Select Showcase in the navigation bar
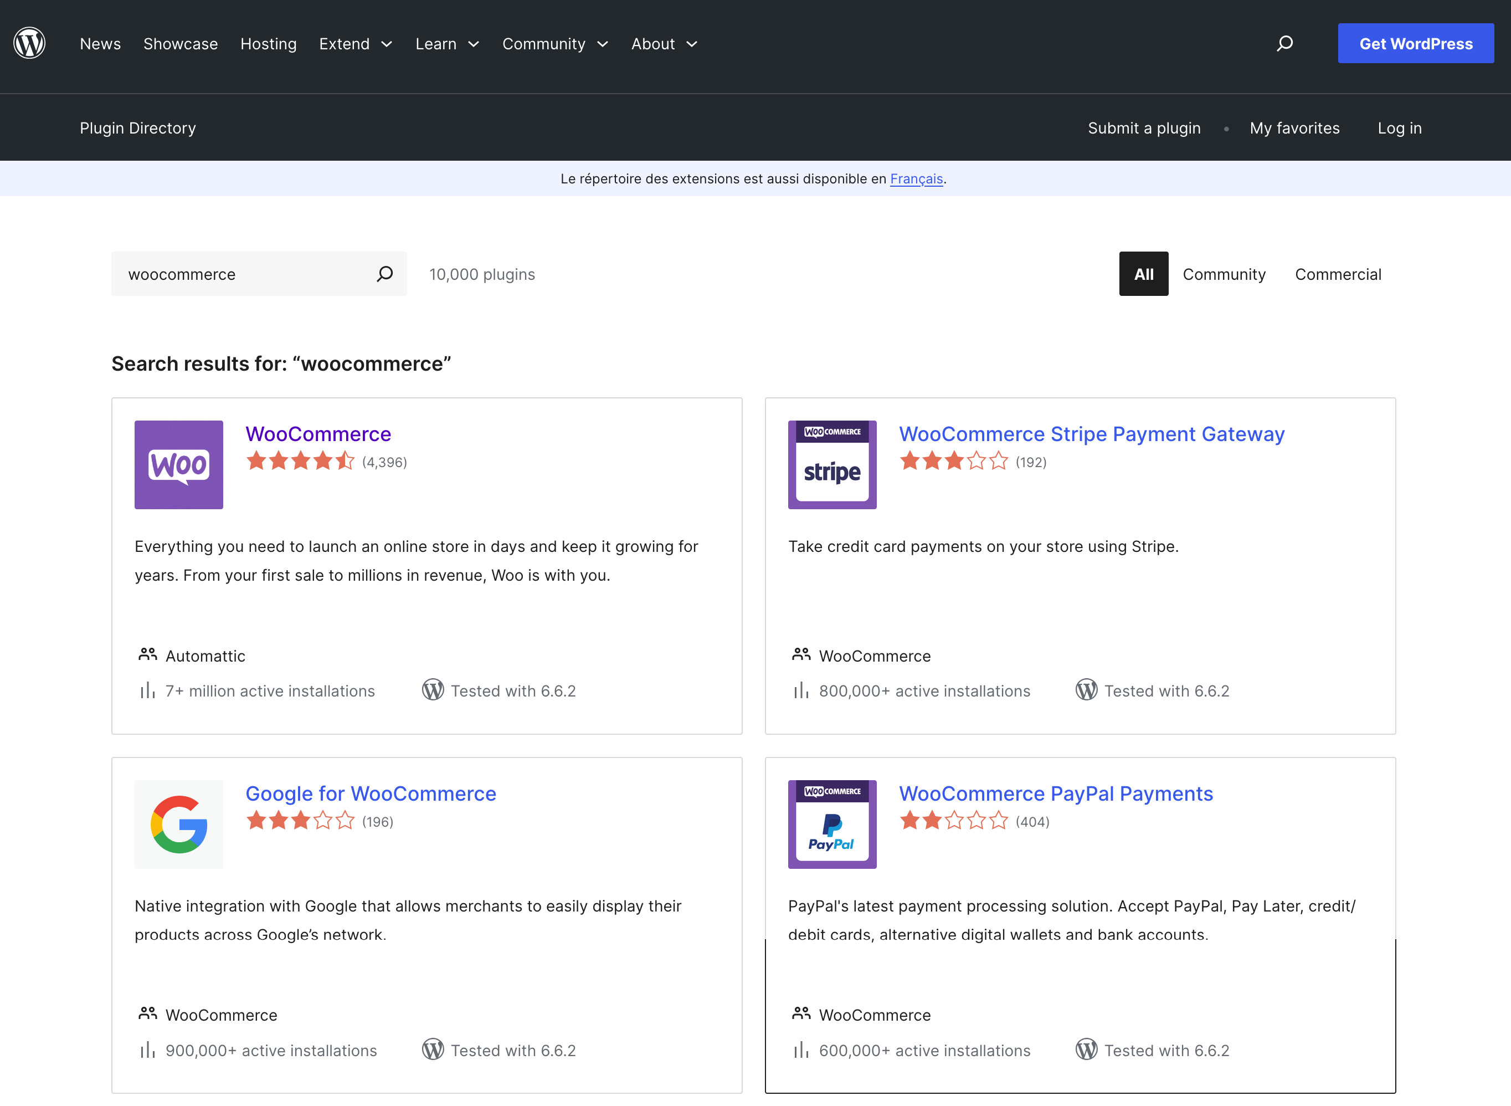The height and width of the screenshot is (1106, 1511). 181,44
